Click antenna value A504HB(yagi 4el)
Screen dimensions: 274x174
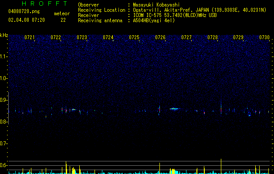click(154, 20)
